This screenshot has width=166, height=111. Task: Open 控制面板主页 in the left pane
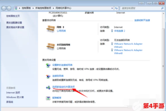click(13, 16)
